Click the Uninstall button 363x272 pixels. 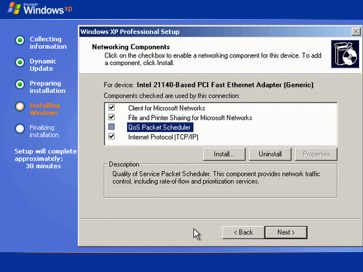[270, 154]
